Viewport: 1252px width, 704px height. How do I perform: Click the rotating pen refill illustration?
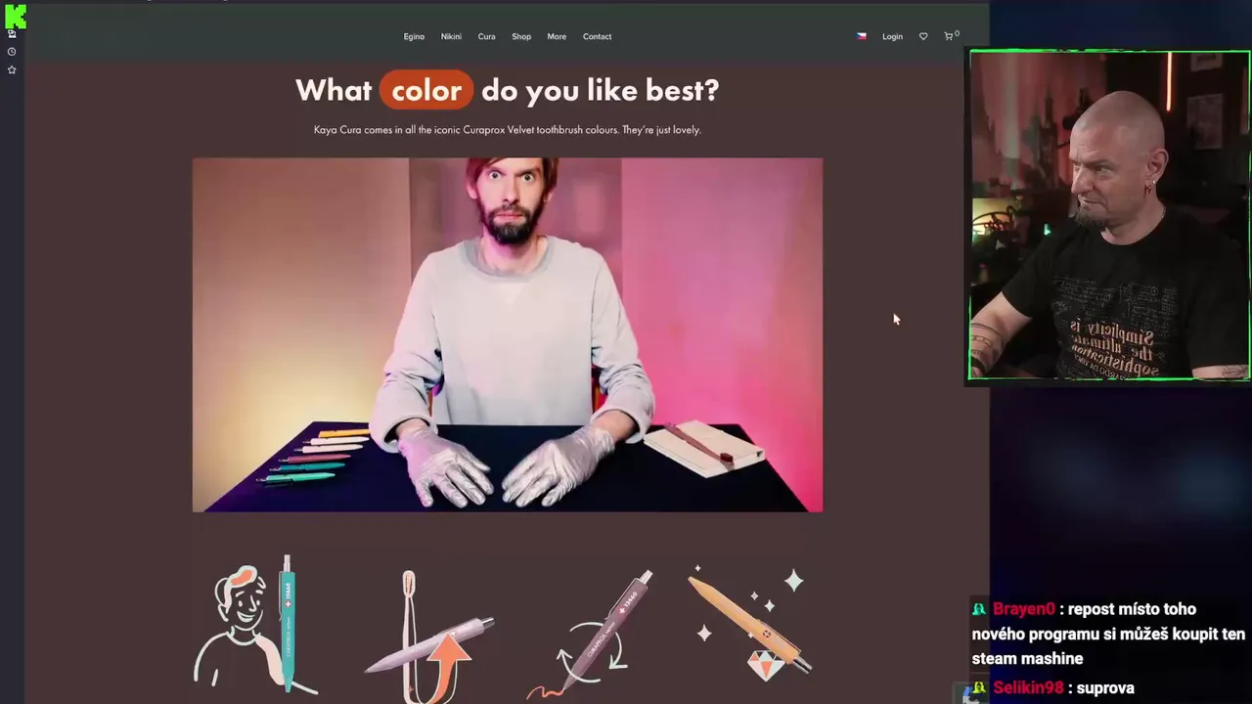[x=592, y=634]
